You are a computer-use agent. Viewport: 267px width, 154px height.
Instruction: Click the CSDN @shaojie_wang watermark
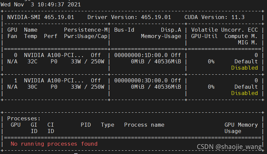click(x=230, y=147)
